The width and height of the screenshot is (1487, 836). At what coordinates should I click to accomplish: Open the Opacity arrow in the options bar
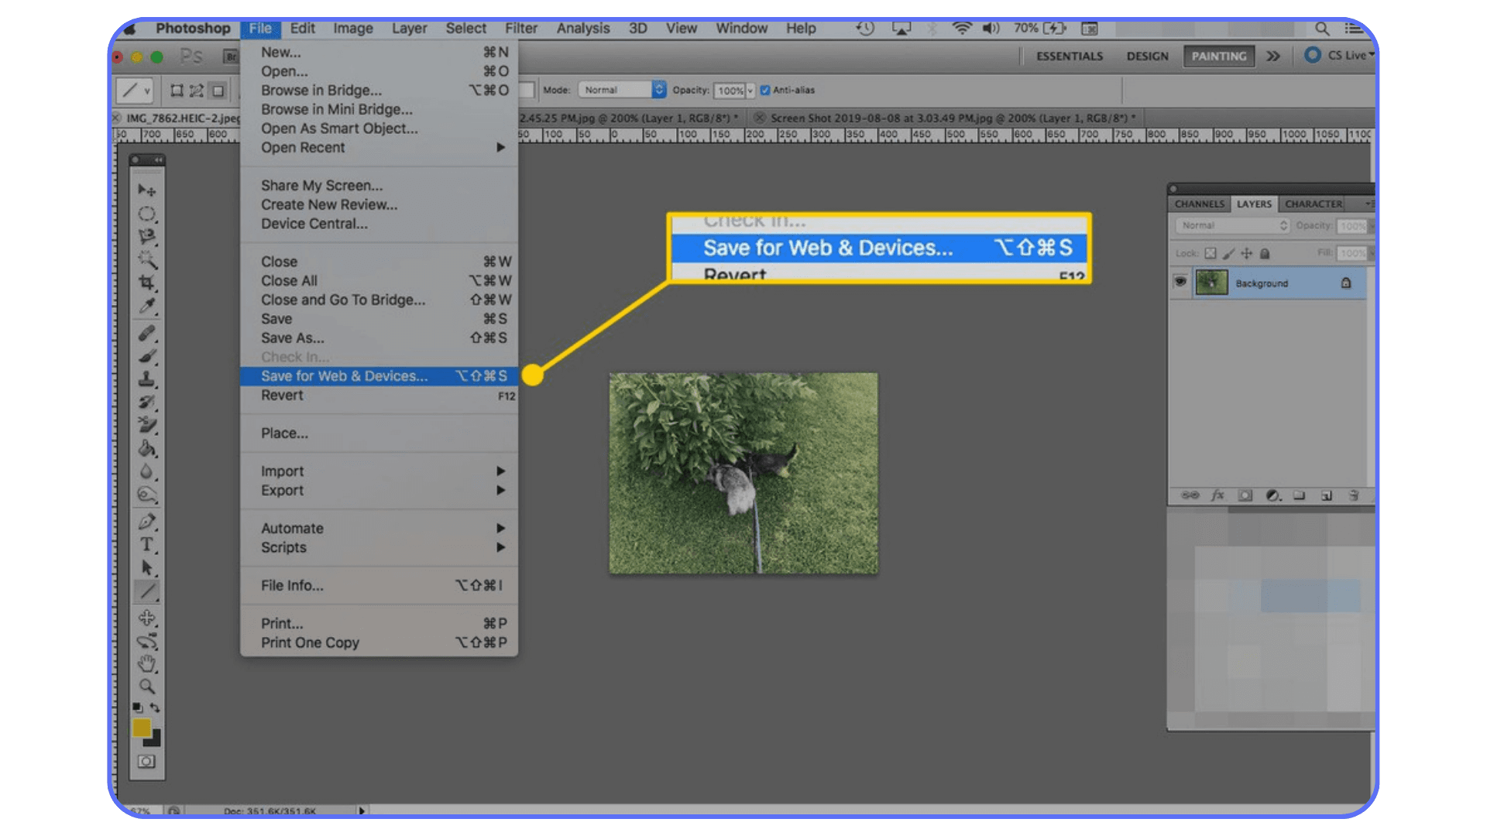(750, 91)
